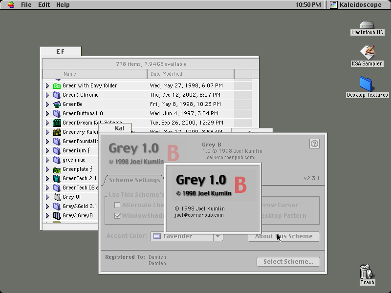Select the Scheme Settings tab
Image resolution: width=391 pixels, height=293 pixels.
click(x=134, y=180)
